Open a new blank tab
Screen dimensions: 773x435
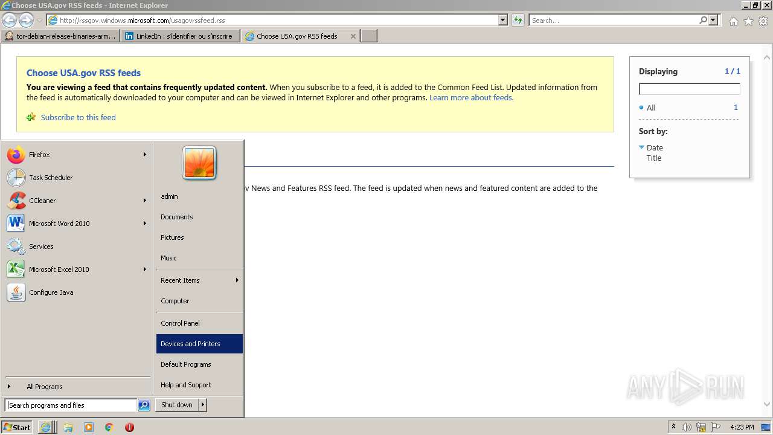point(368,36)
